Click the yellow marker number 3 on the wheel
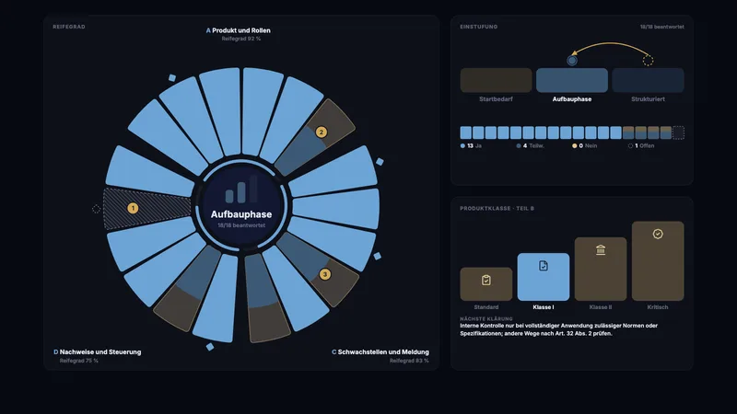Image resolution: width=737 pixels, height=414 pixels. [325, 274]
